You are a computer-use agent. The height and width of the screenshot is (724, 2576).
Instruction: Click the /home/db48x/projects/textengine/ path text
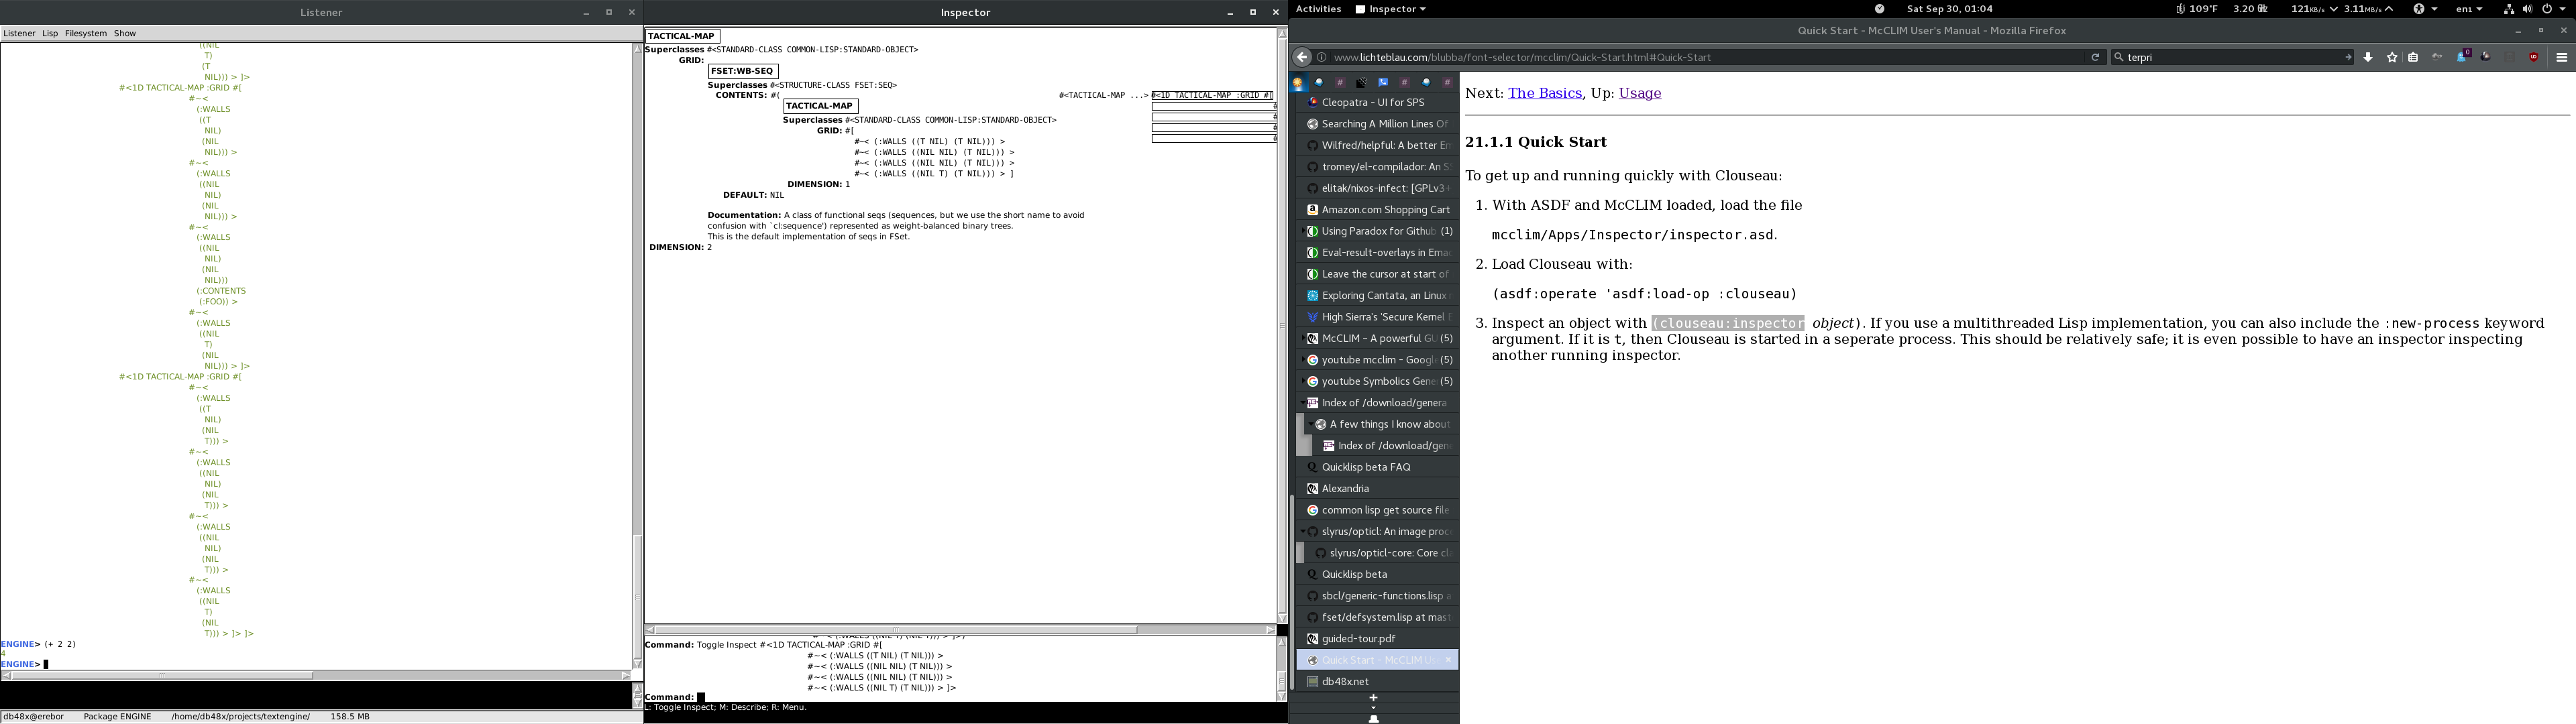point(241,717)
